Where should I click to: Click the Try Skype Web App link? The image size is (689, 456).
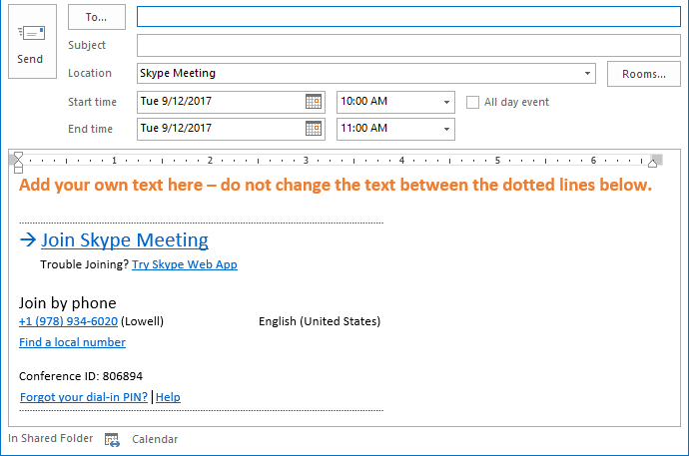185,264
